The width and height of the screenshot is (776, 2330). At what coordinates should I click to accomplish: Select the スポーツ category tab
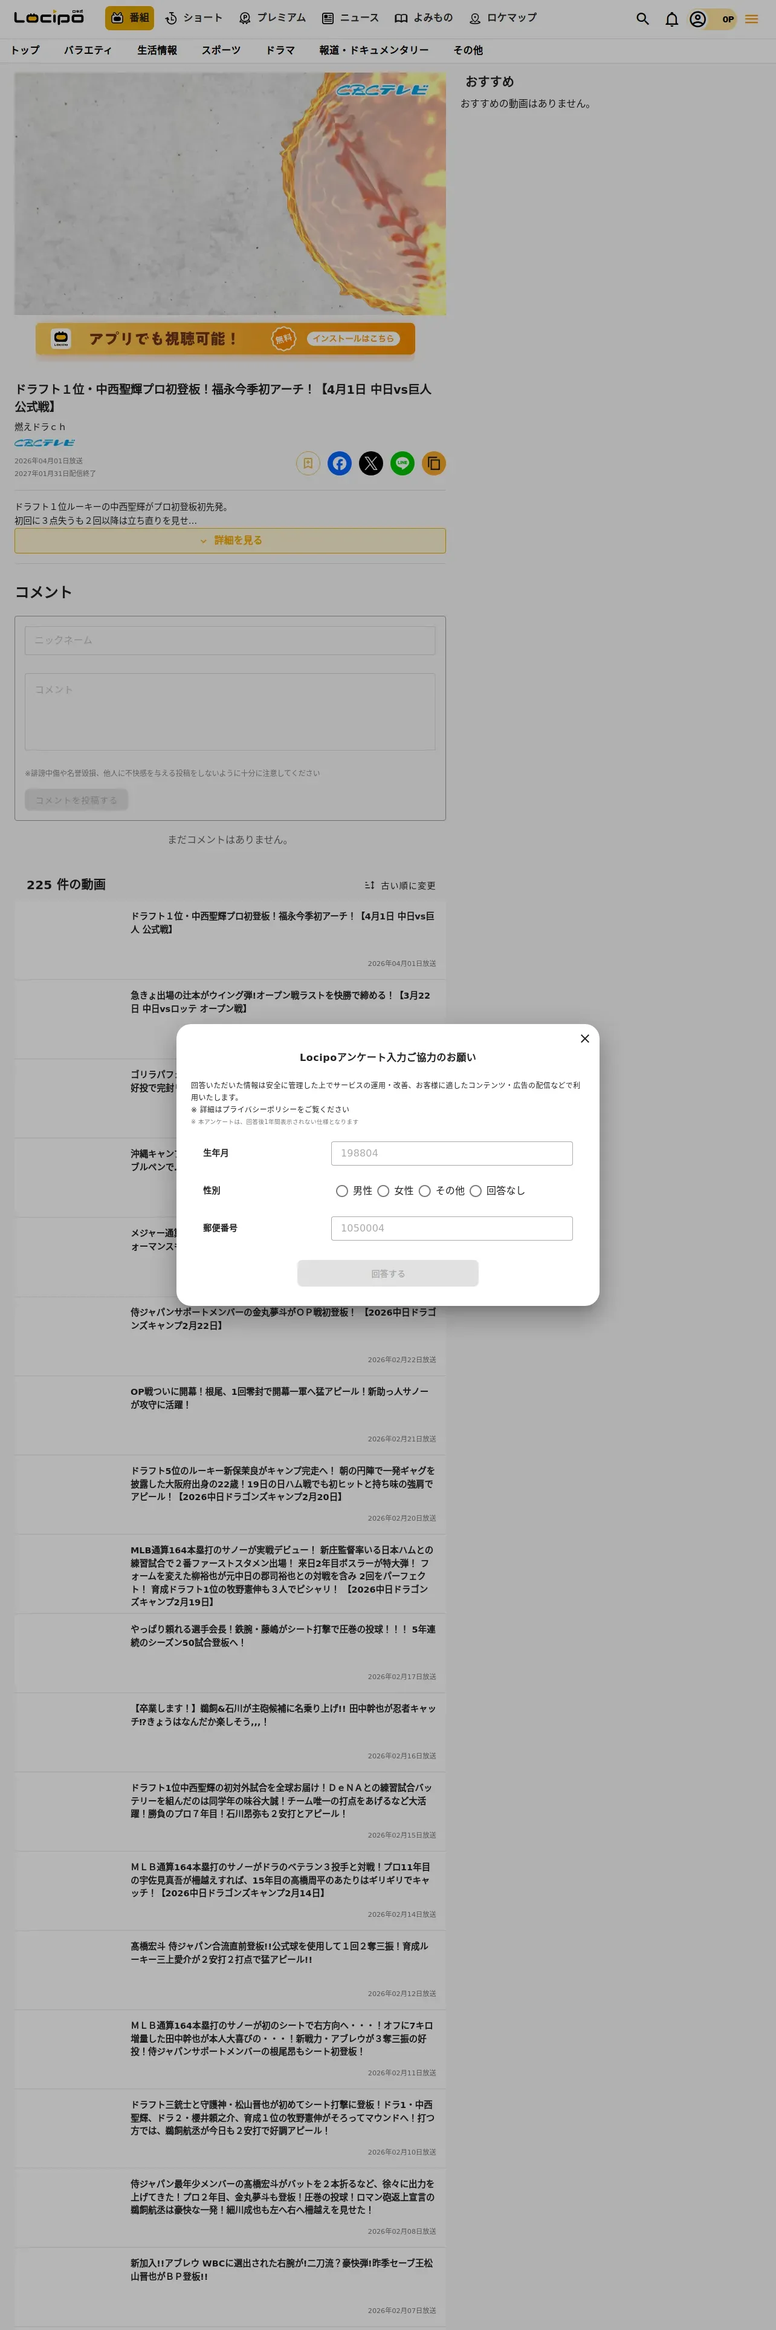coord(221,51)
